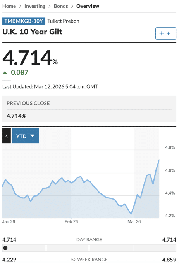The height and width of the screenshot is (265, 179).
Task: Open the YTD time range dropdown
Action: pos(26,136)
